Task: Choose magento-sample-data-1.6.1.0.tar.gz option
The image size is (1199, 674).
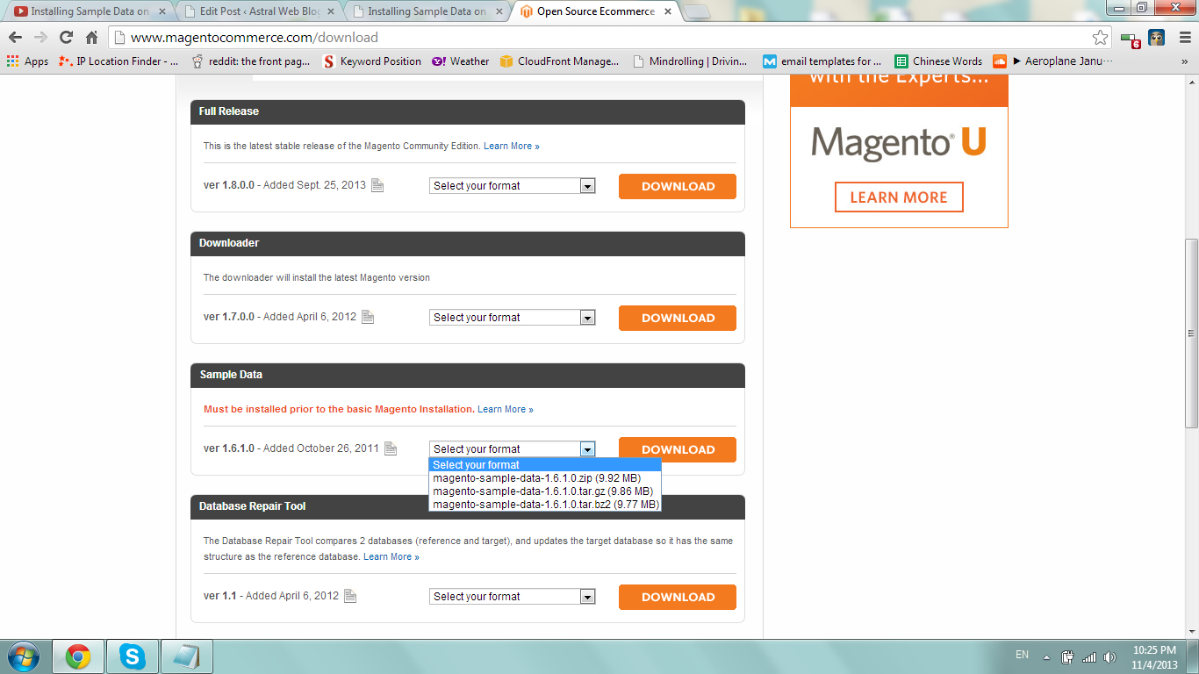Action: [544, 491]
